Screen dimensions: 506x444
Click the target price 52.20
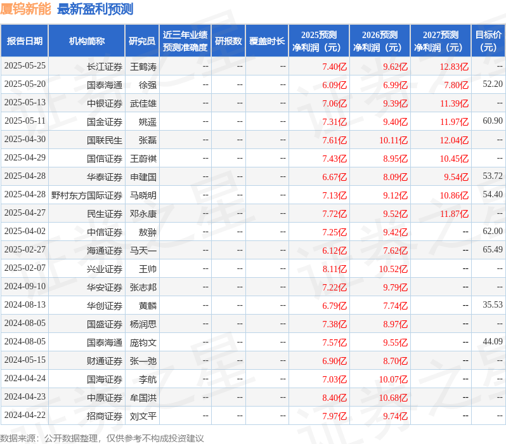pos(493,84)
